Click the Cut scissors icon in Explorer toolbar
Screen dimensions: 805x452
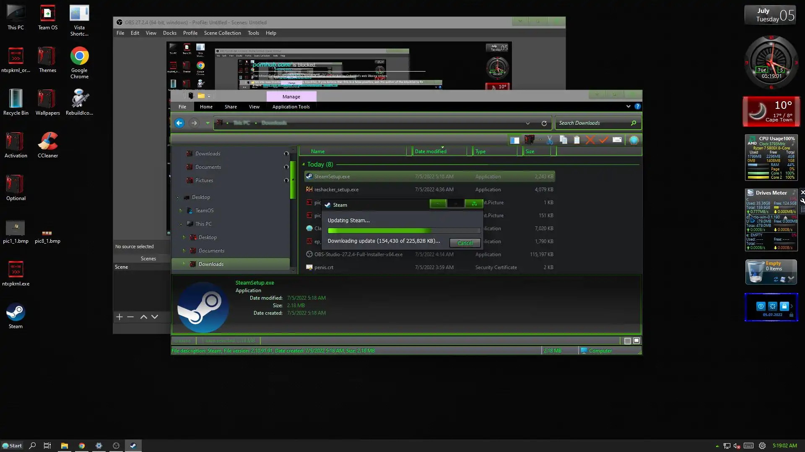pyautogui.click(x=550, y=140)
